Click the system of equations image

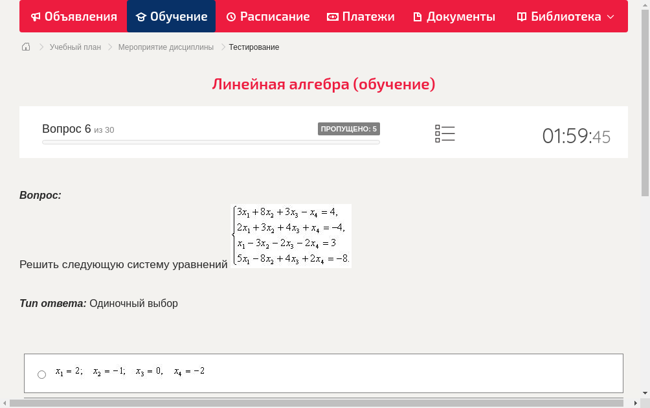pos(291,236)
